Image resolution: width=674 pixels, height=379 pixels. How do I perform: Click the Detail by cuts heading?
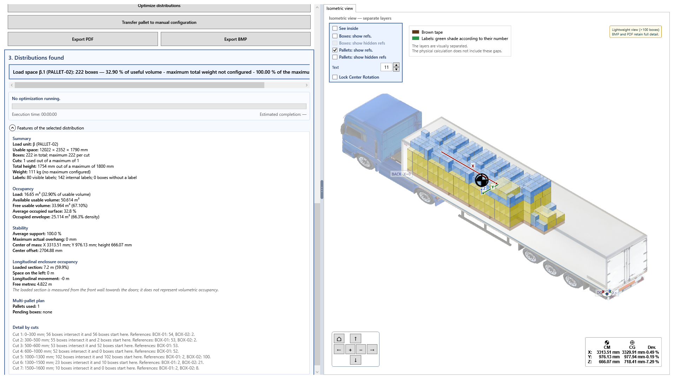tap(26, 327)
